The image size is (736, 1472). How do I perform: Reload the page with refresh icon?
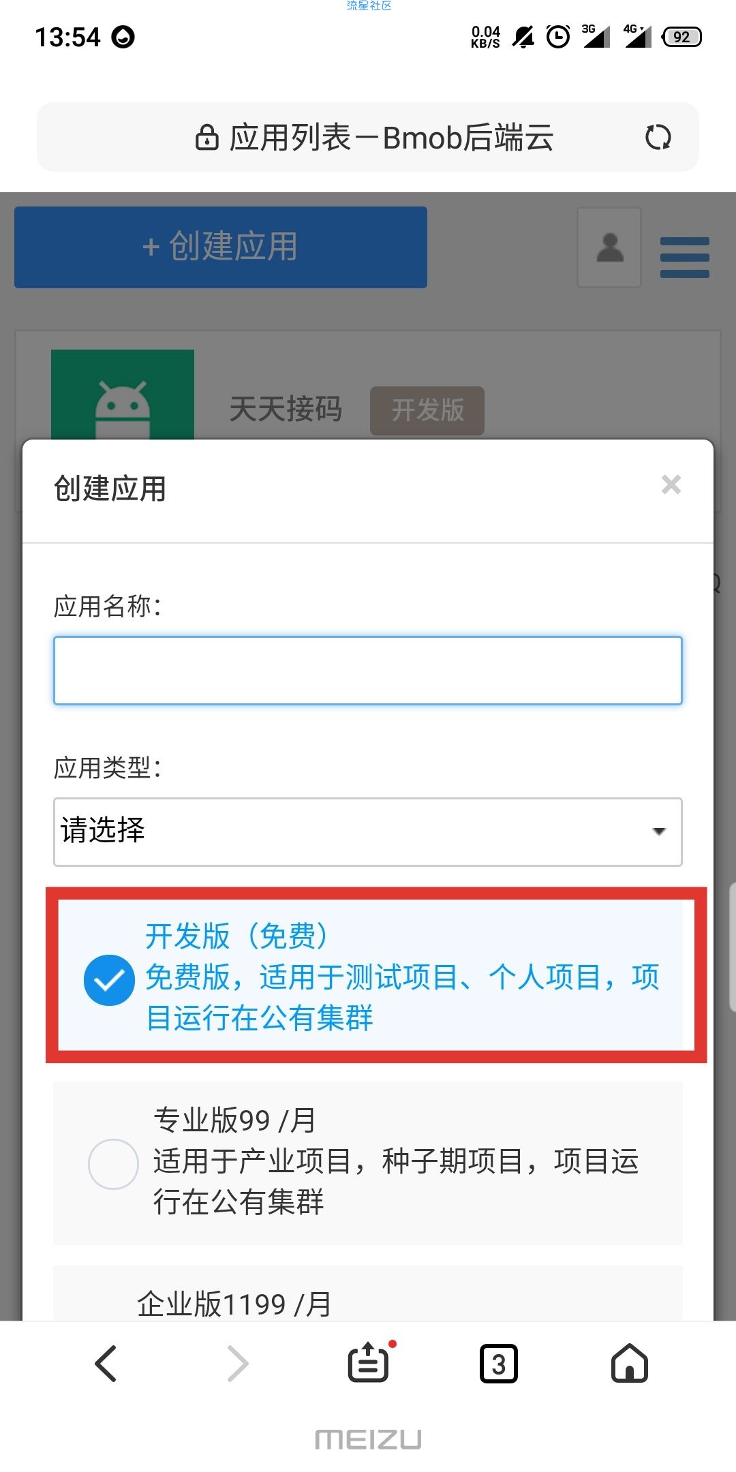pyautogui.click(x=658, y=137)
